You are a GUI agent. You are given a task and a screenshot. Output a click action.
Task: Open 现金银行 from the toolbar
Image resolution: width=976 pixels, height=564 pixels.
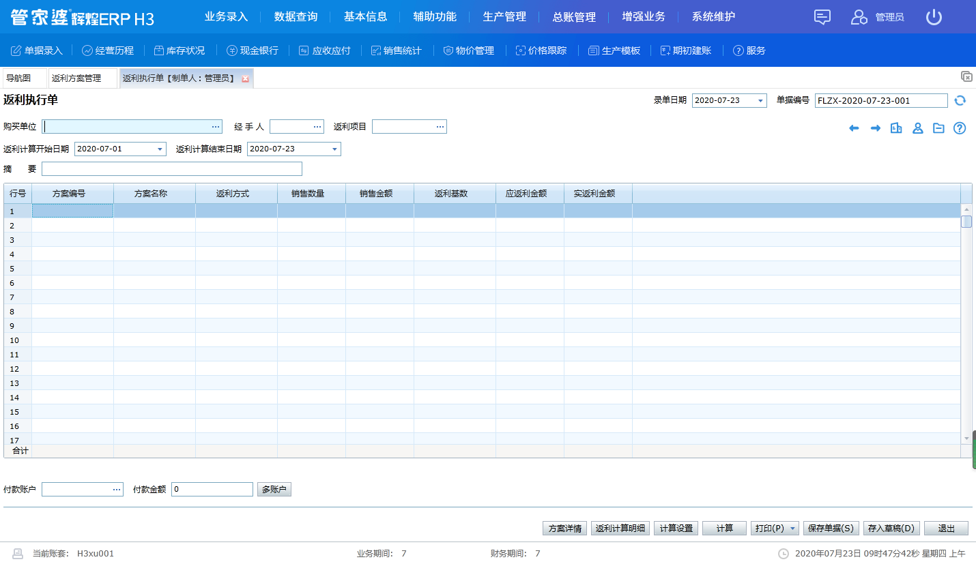point(253,50)
